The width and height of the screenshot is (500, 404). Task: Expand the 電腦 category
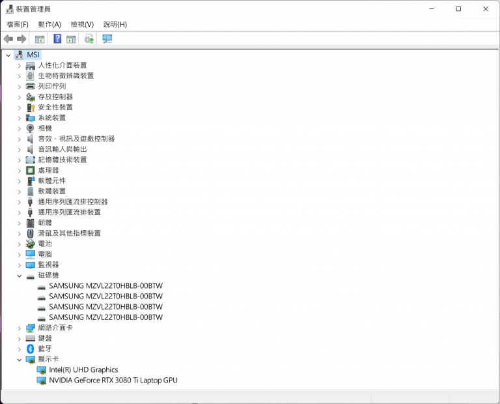click(19, 255)
